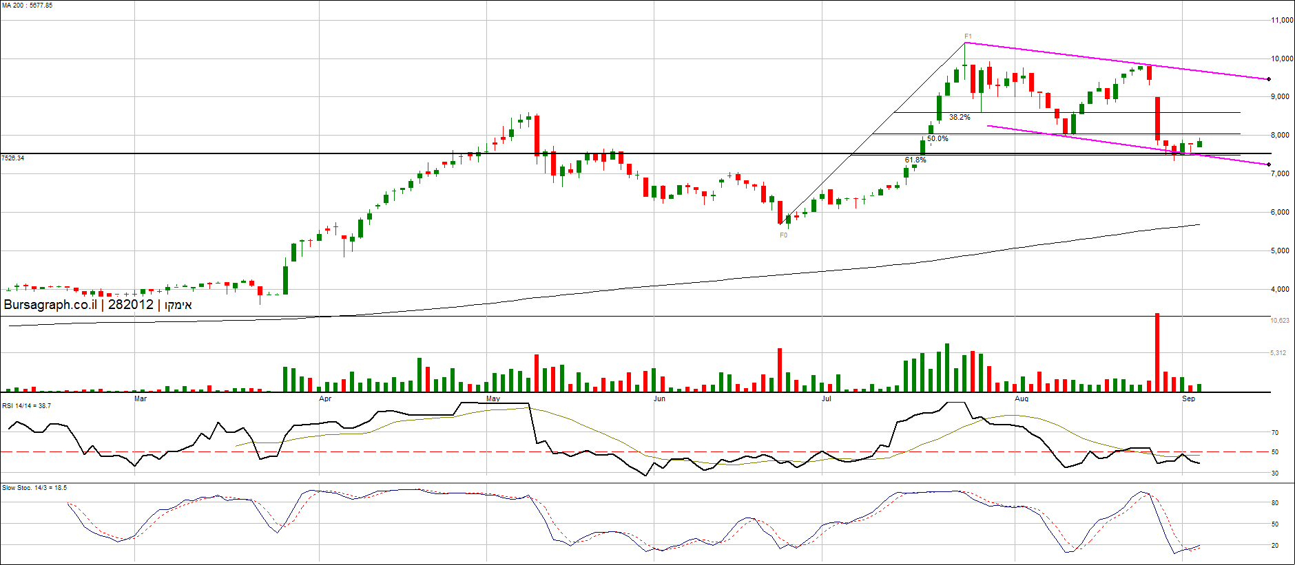
Task: Click the 50.0% Fibonacci level label
Action: (x=937, y=139)
